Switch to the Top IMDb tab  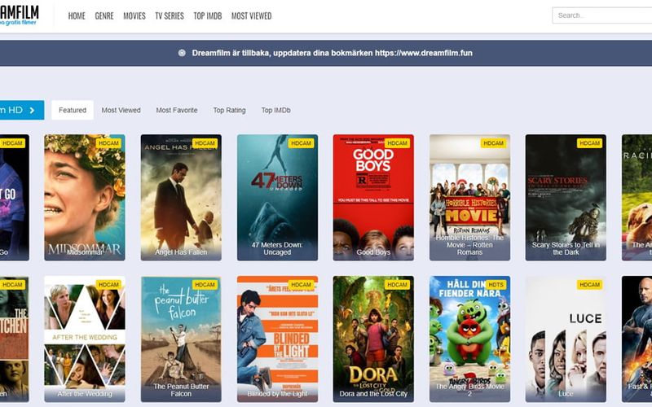(275, 110)
